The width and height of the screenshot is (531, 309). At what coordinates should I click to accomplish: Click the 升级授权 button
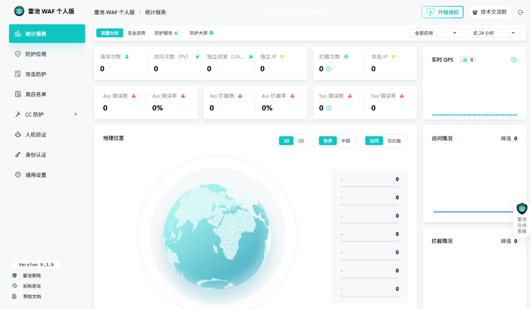tap(442, 12)
